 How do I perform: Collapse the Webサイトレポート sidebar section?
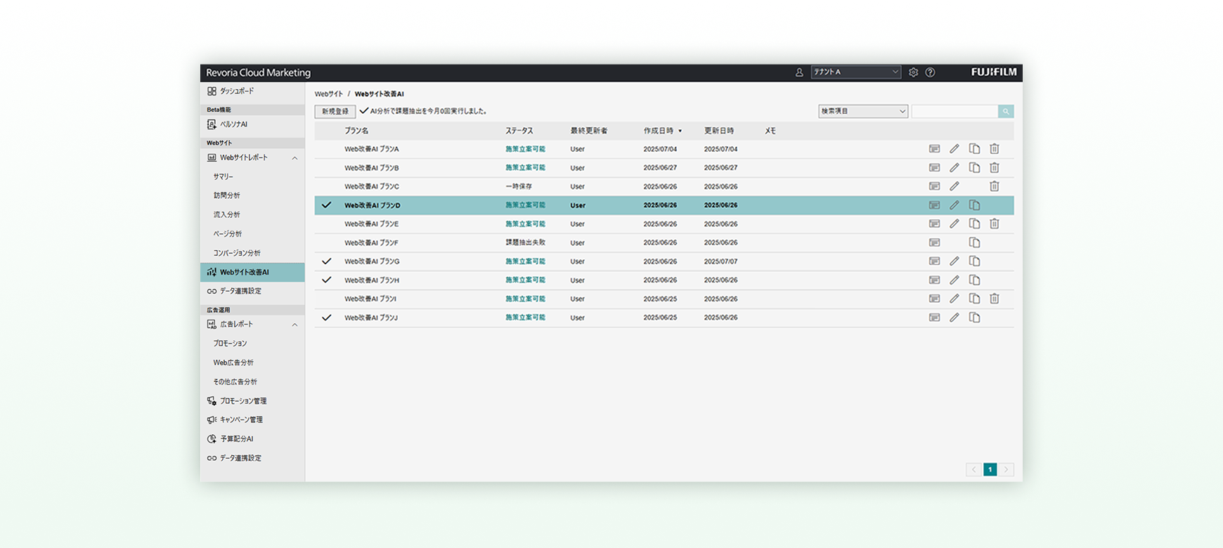295,158
